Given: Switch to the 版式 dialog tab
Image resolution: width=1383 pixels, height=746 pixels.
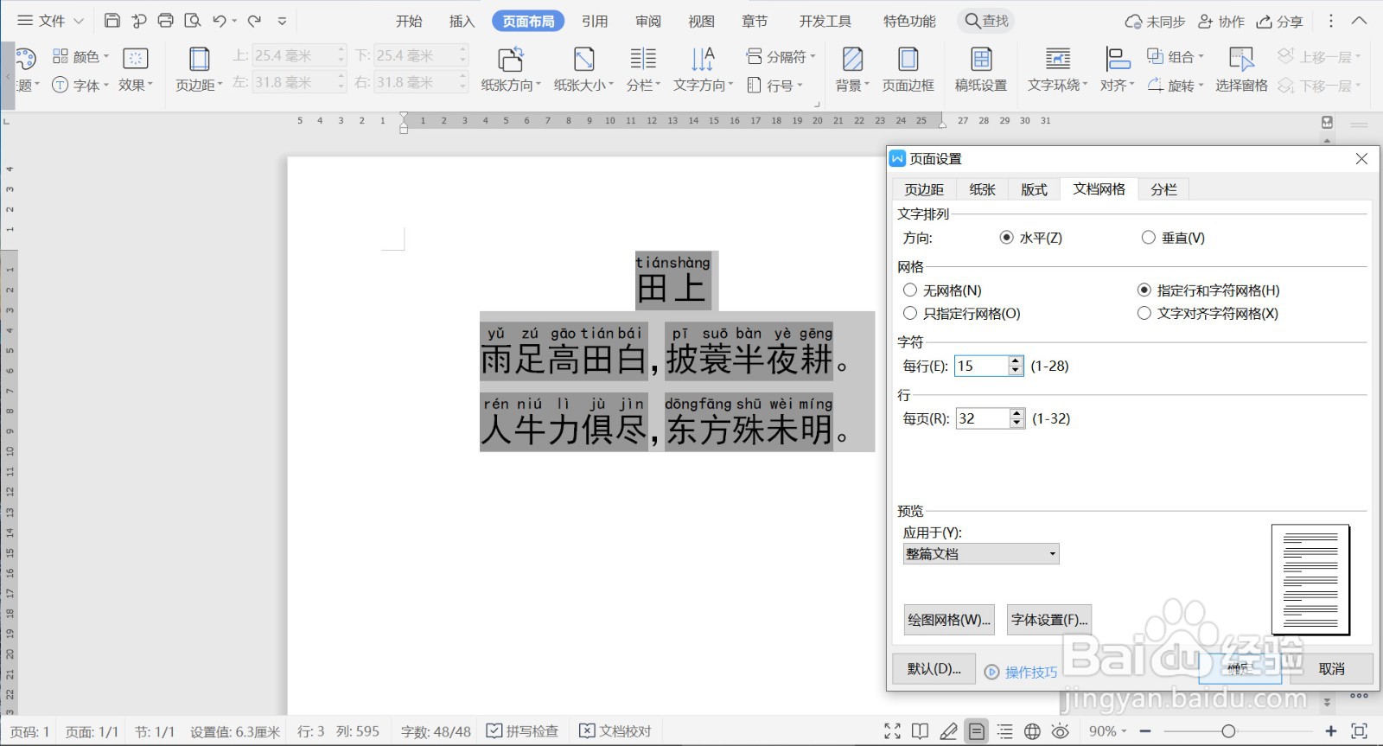Looking at the screenshot, I should click(1034, 189).
